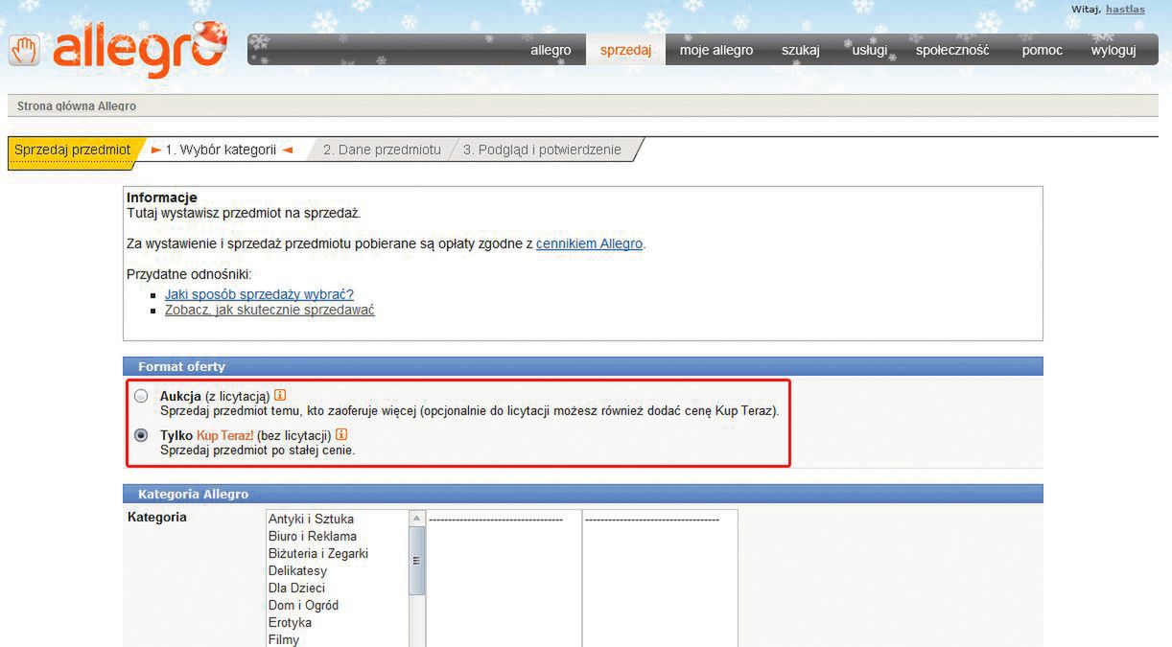
Task: Click the category list scrollbar thumb
Action: click(x=417, y=561)
